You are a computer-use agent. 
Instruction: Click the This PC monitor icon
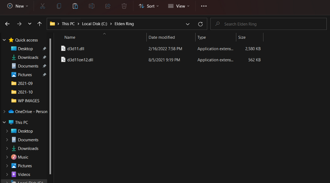pyautogui.click(x=11, y=122)
